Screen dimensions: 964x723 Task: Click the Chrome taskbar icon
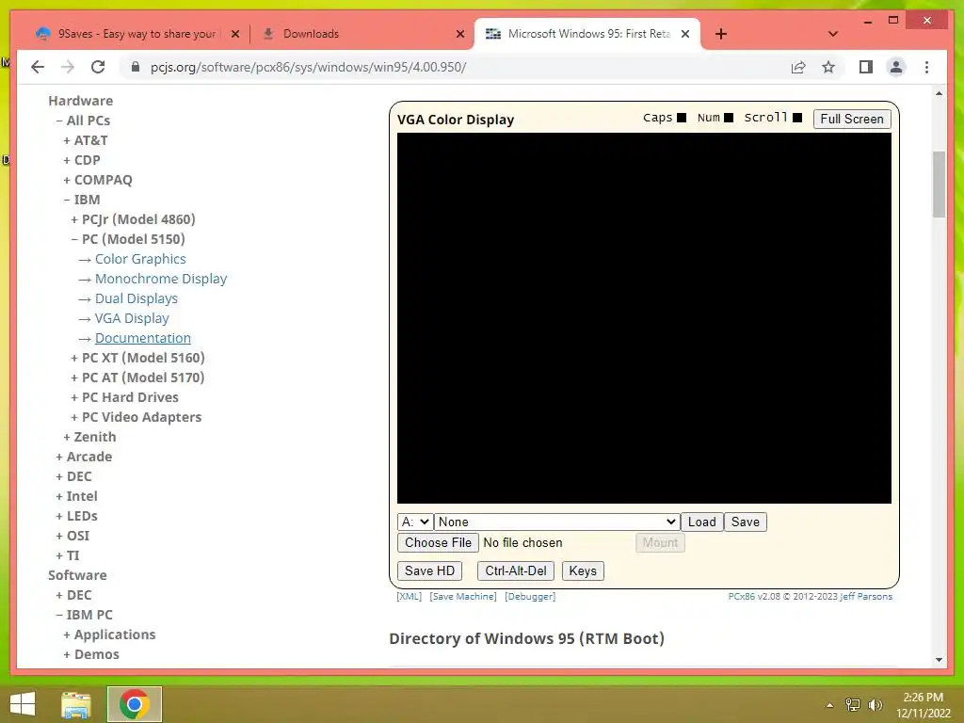pyautogui.click(x=134, y=704)
